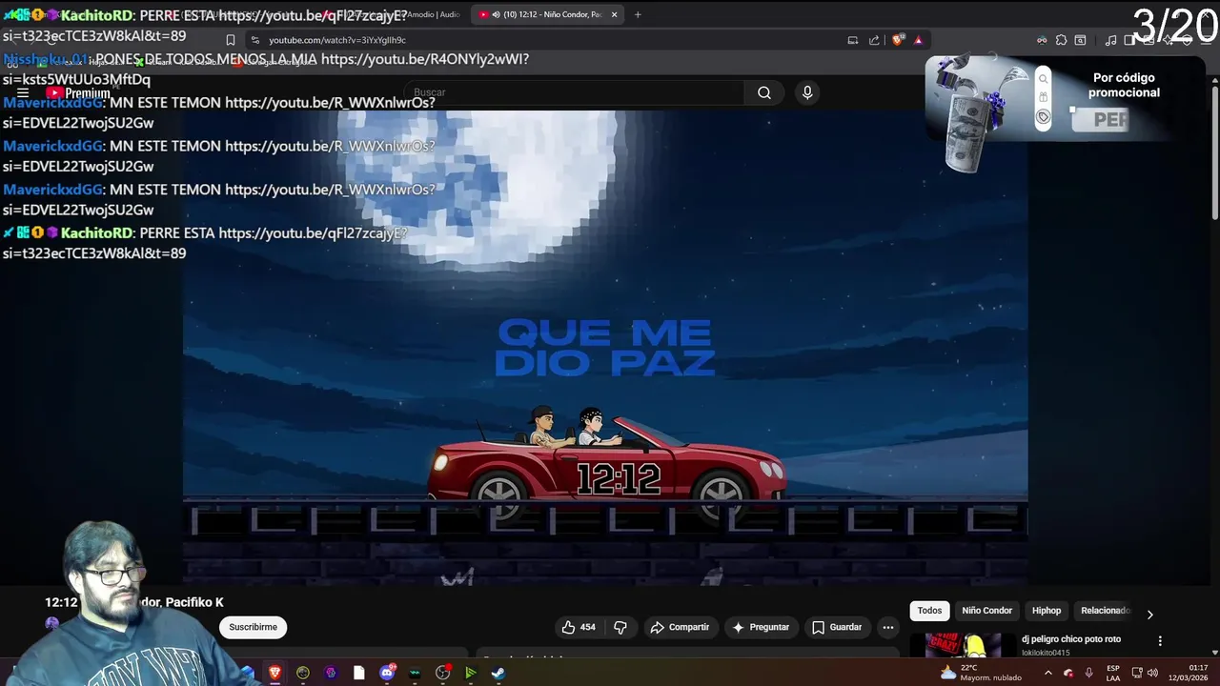Click the install app icon in address bar
This screenshot has width=1220, height=686.
pyautogui.click(x=853, y=40)
